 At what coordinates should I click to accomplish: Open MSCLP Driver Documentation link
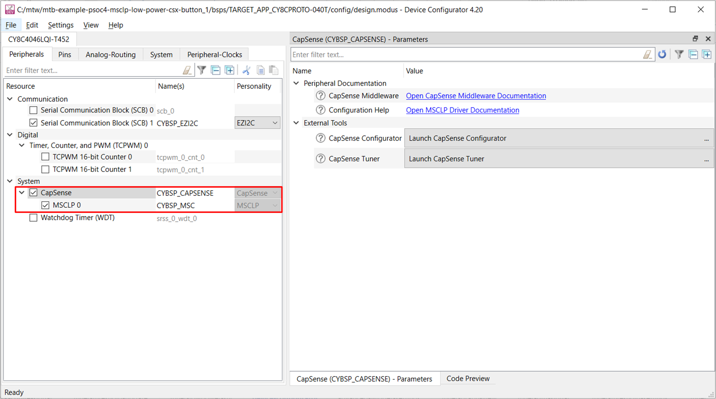tap(463, 110)
